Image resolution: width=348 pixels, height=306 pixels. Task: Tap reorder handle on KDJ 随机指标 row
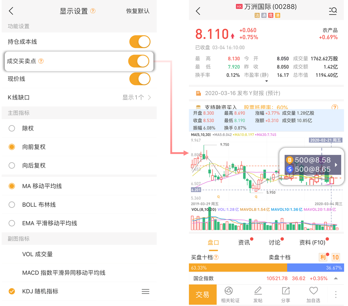[x=145, y=291]
